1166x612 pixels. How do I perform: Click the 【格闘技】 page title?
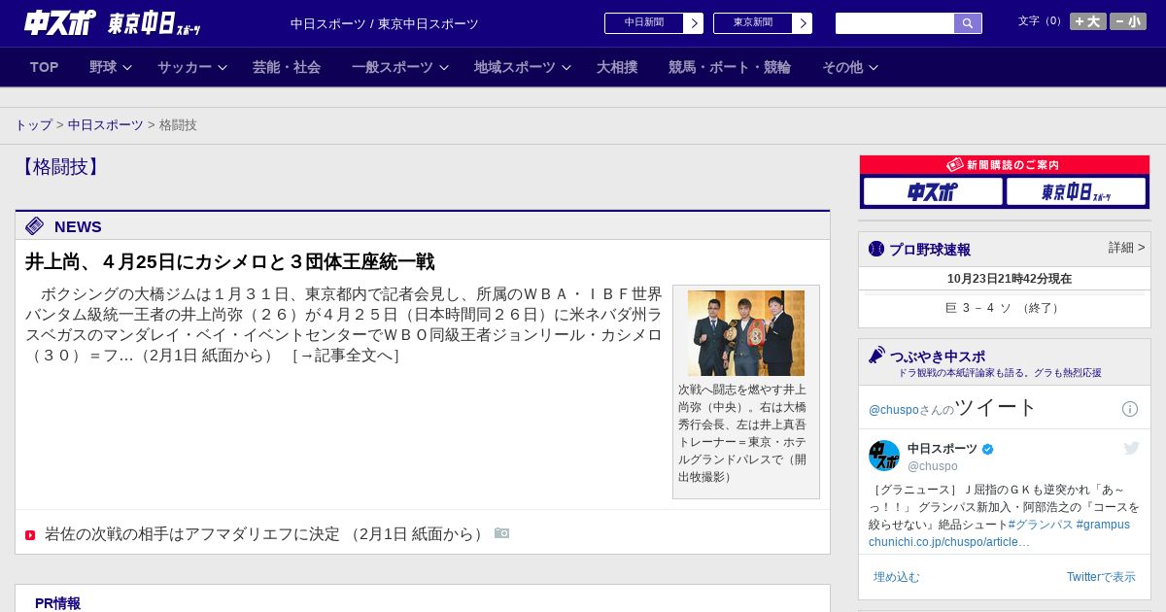[59, 167]
